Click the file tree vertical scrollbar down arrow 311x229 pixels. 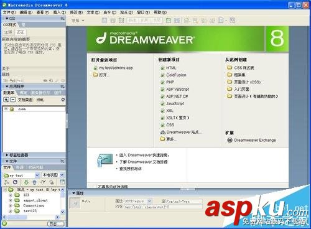point(63,212)
